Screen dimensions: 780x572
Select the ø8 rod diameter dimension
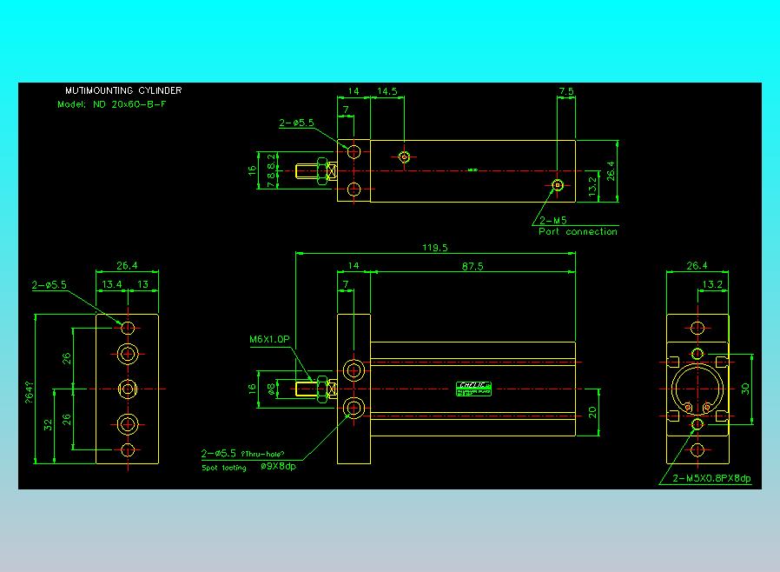pos(271,389)
